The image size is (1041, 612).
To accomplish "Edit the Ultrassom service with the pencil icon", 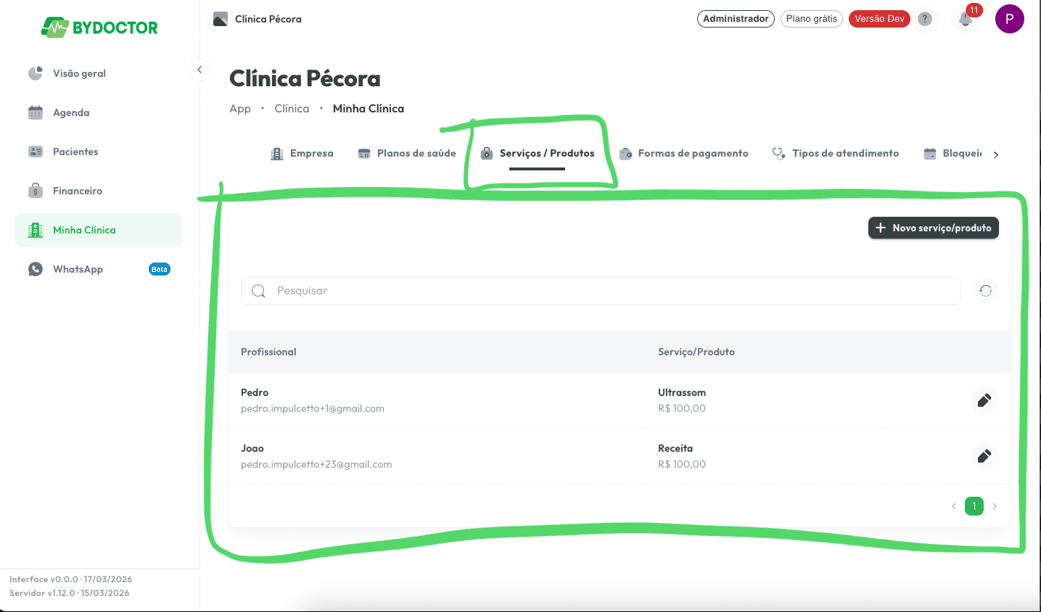I will (984, 400).
